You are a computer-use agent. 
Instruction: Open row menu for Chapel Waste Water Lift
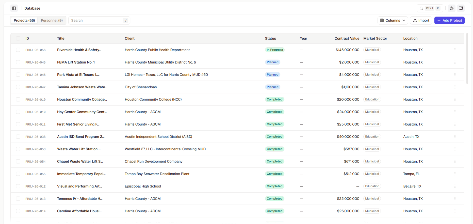coord(455,161)
